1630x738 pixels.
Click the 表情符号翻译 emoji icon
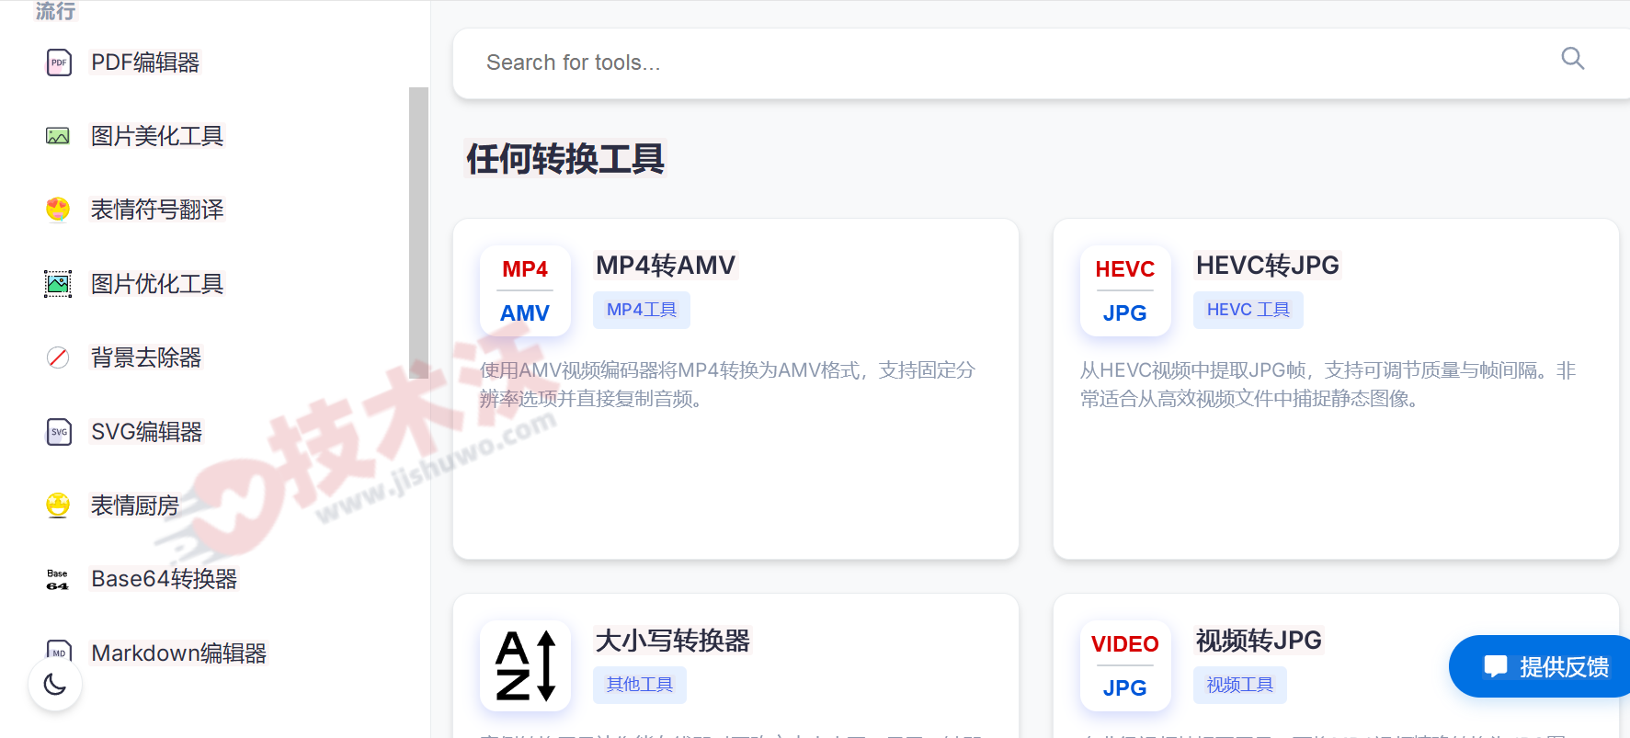tap(58, 210)
